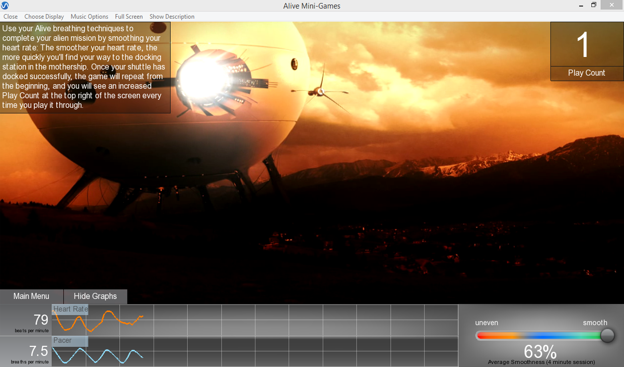Click the small flying shuttle craft
Image resolution: width=624 pixels, height=367 pixels.
pos(318,91)
